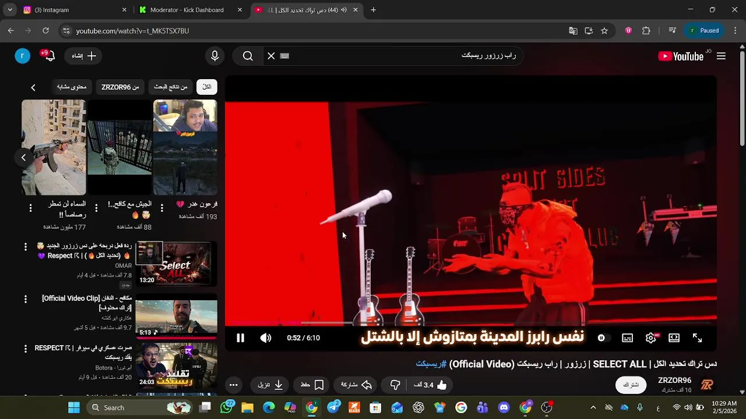Switch to the Instagram browser tab
Viewport: 746px width, 419px height.
click(74, 10)
